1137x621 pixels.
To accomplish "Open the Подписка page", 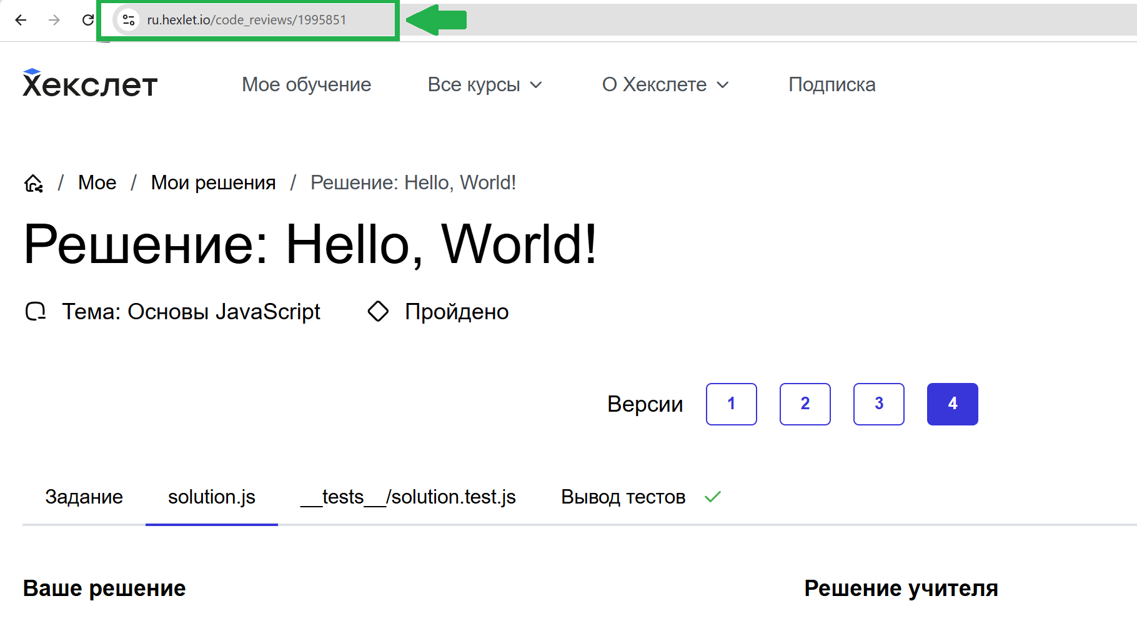I will tap(832, 84).
